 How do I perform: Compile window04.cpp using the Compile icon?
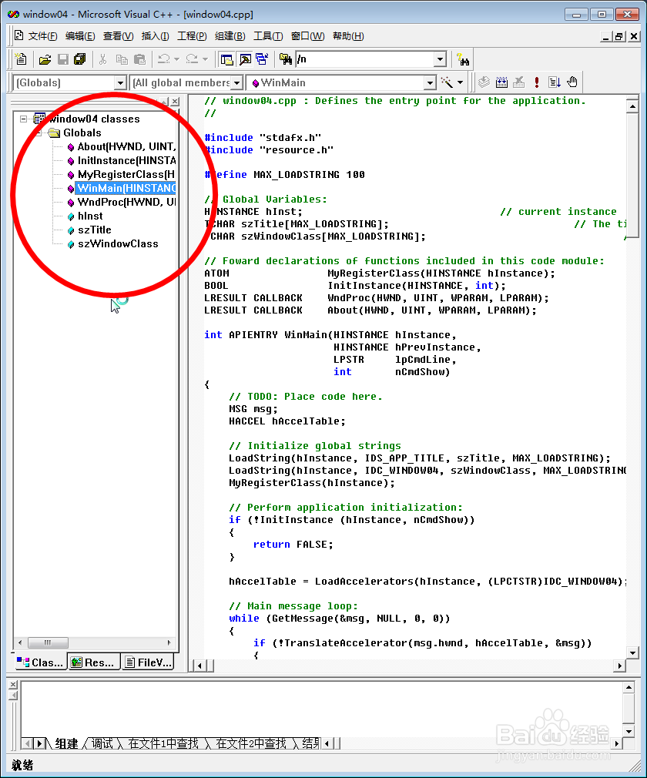[484, 82]
